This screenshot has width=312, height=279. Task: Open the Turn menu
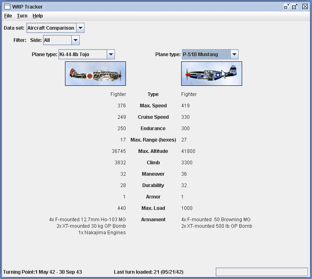(x=22, y=16)
